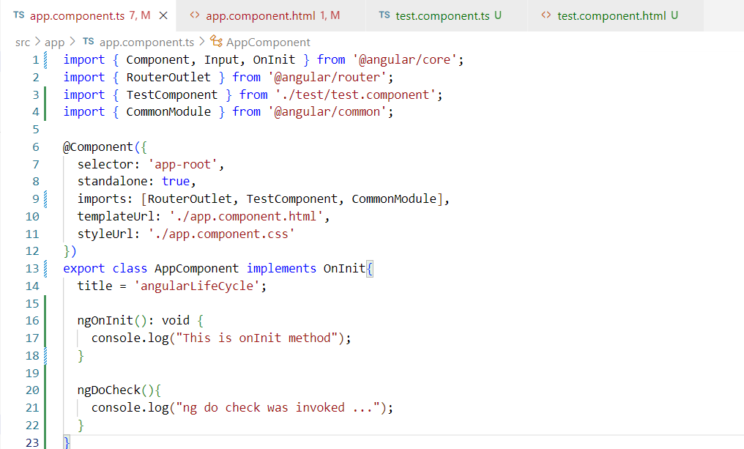Open the app breadcrumb folder dropdown
Screen dimensions: 744x449
click(54, 42)
